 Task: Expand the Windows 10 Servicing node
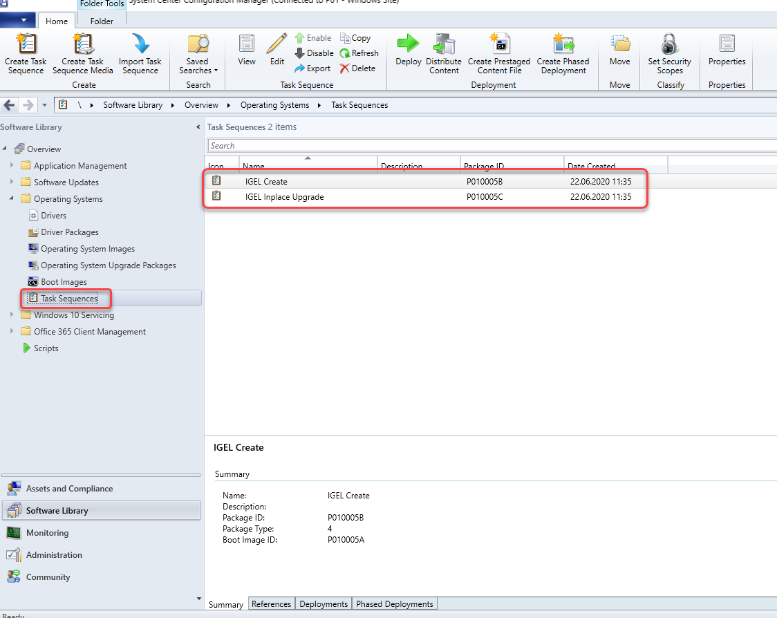point(12,315)
